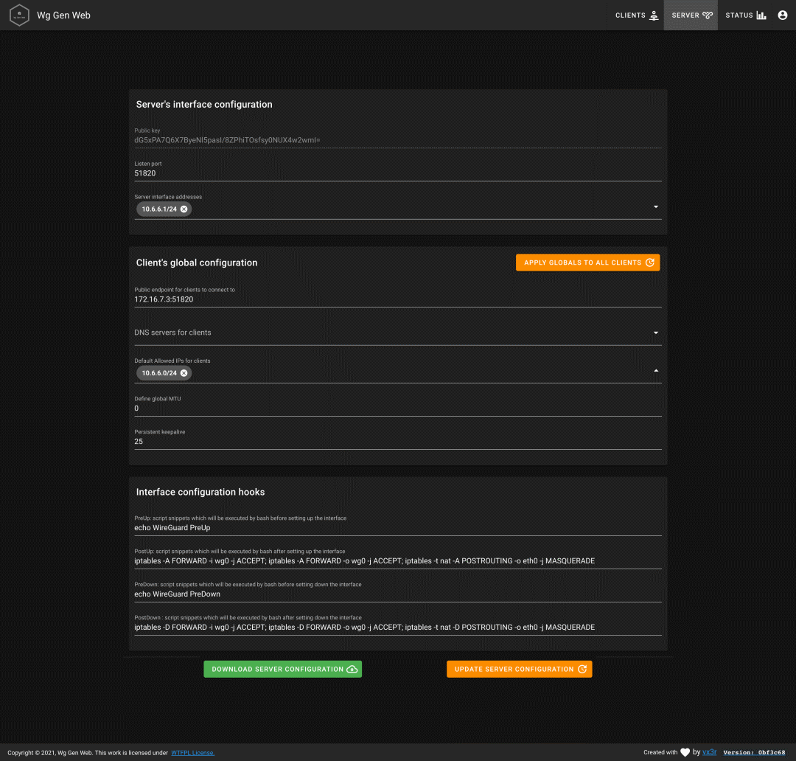The height and width of the screenshot is (761, 796).
Task: Select the Server tab
Action: (x=691, y=15)
